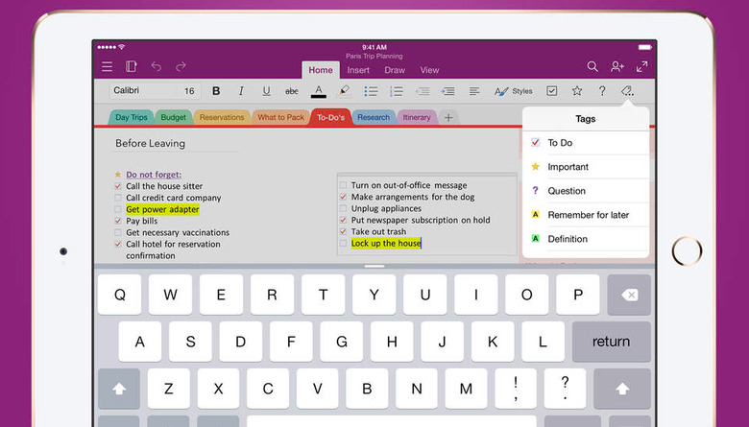Choose the Important tag from Tags list

[x=568, y=167]
